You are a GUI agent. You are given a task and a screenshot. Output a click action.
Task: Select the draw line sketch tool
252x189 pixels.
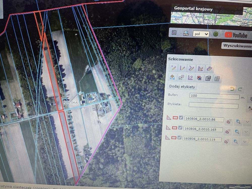(x=182, y=68)
